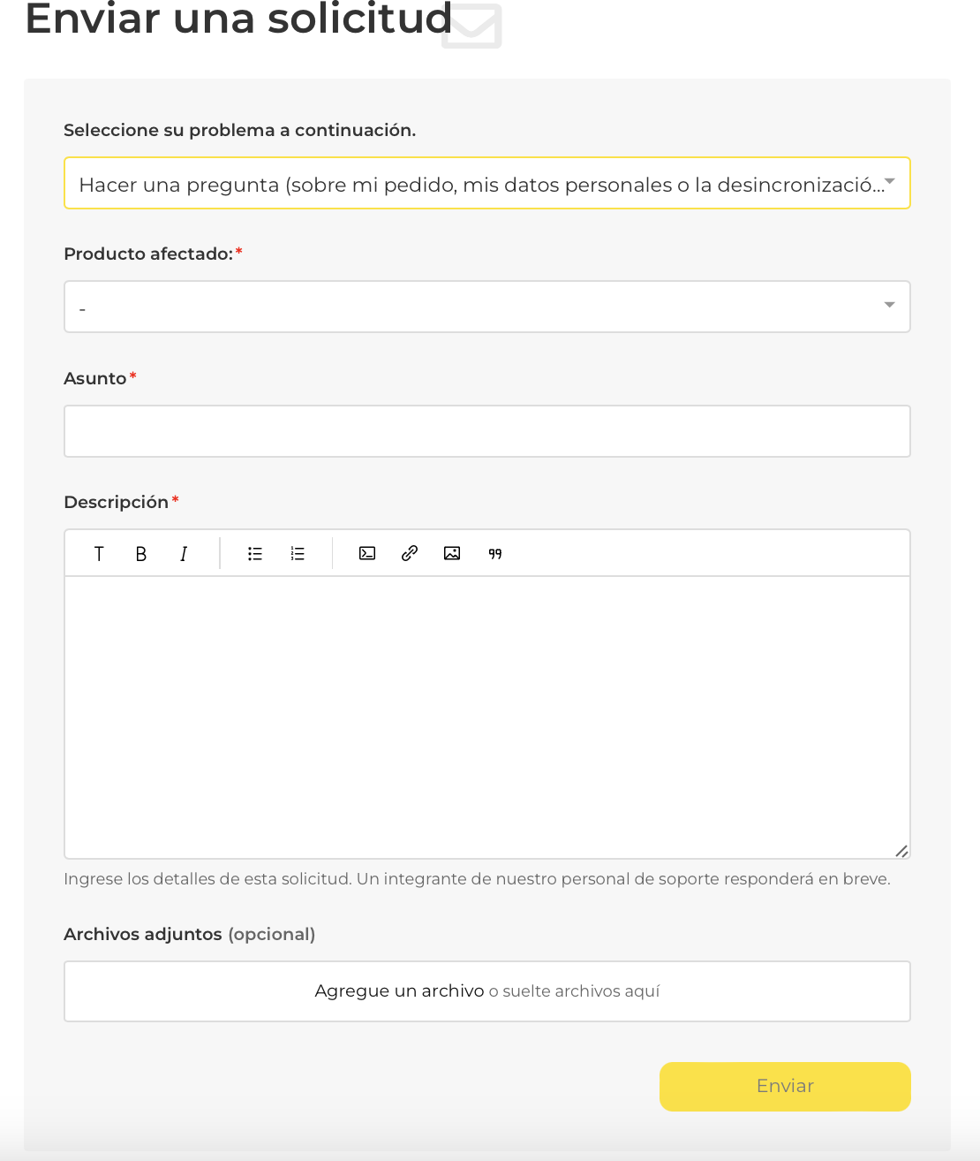Screen dimensions: 980x1161
Task: Insert a code block
Action: [x=367, y=554]
